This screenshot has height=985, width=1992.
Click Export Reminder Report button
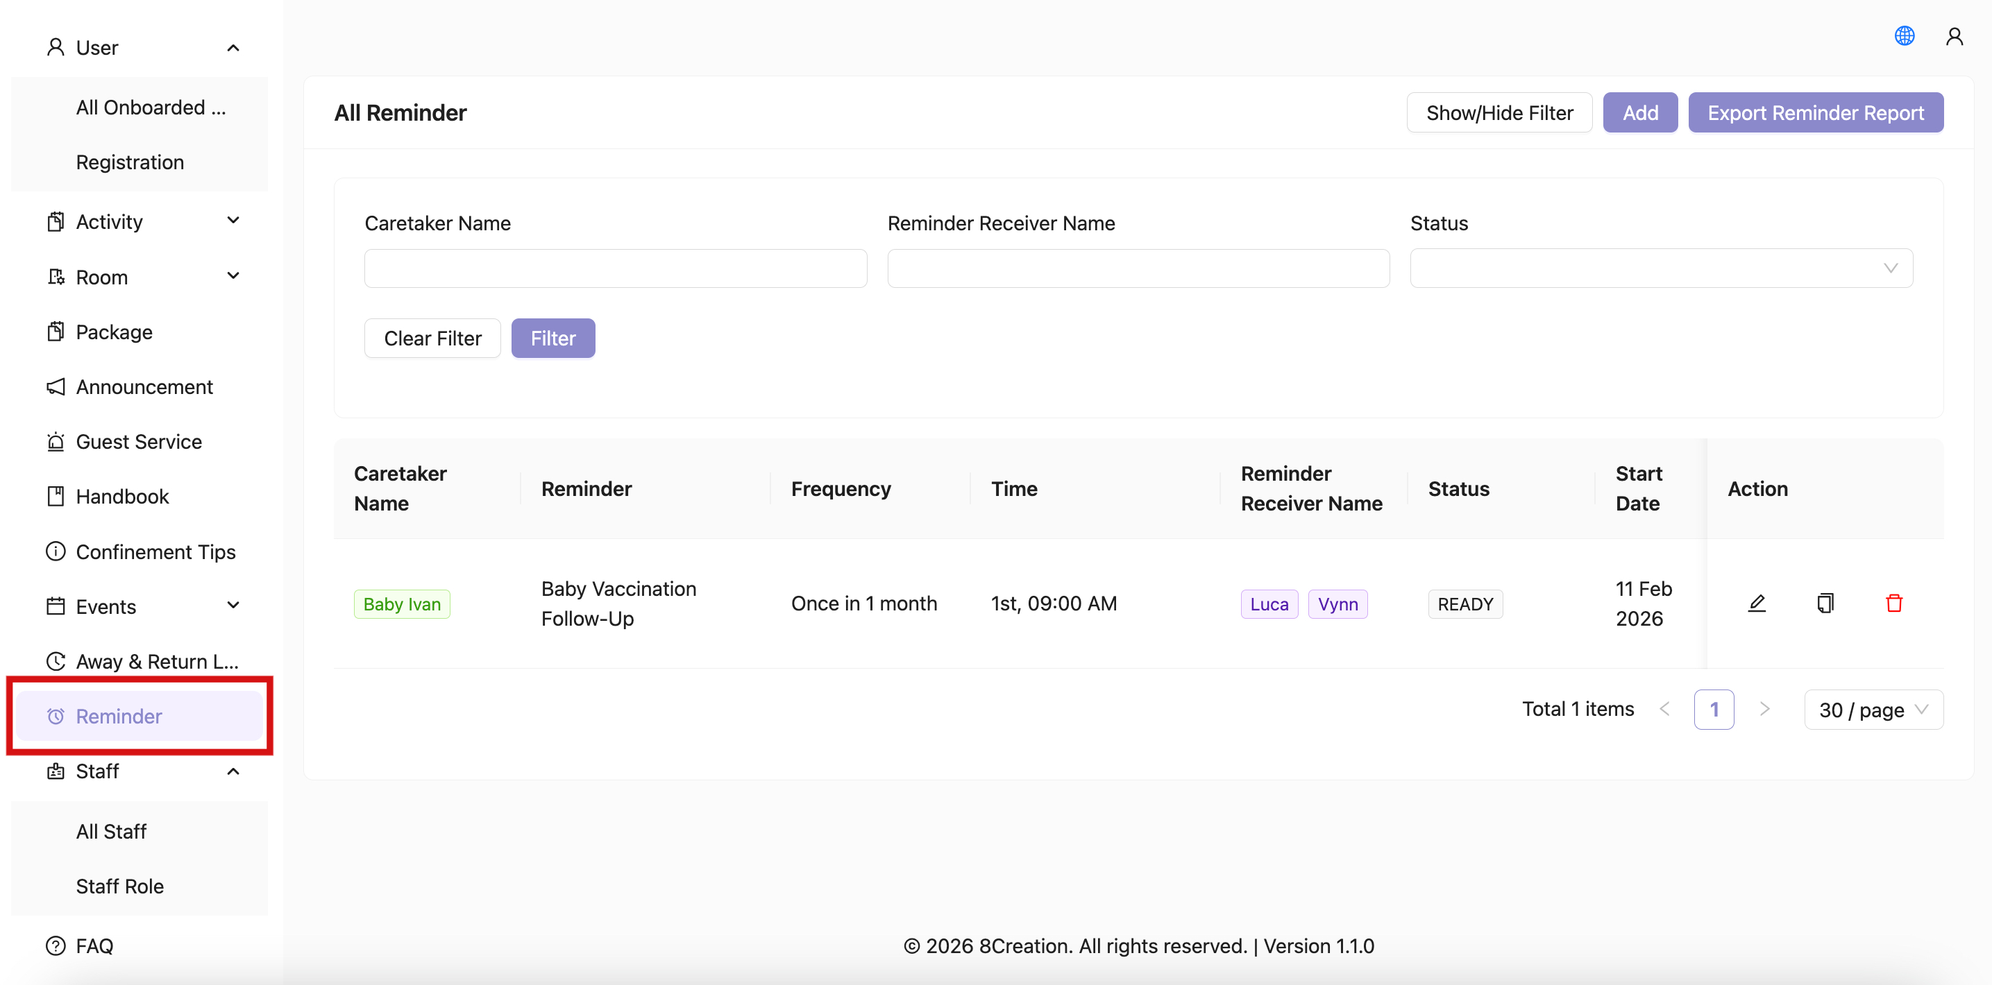coord(1815,113)
